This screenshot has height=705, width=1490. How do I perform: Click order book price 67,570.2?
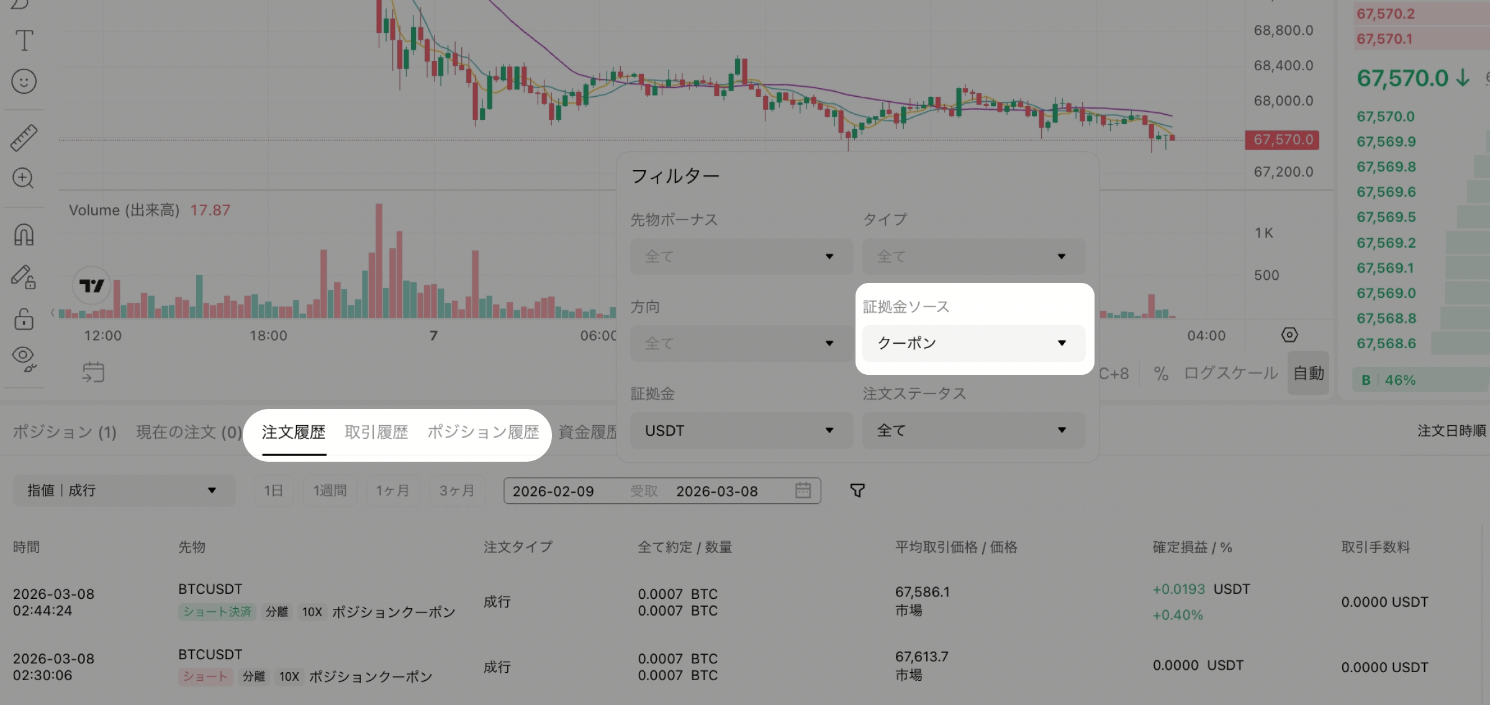(x=1386, y=14)
